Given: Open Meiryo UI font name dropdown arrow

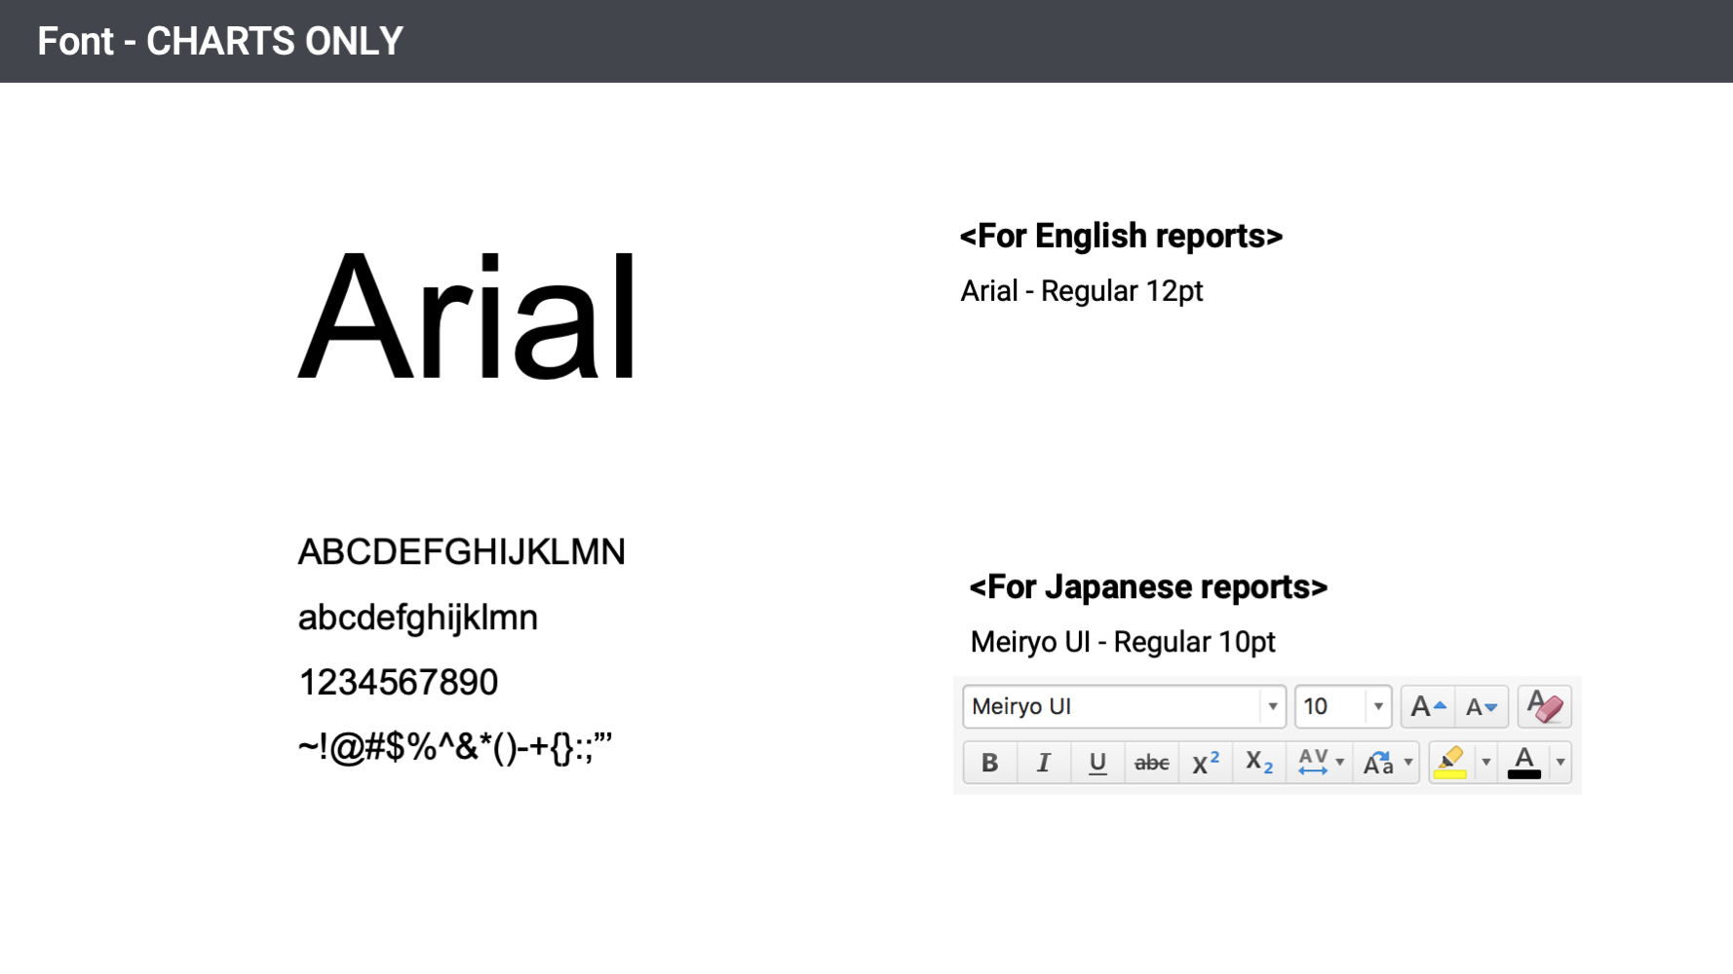Looking at the screenshot, I should coord(1272,707).
